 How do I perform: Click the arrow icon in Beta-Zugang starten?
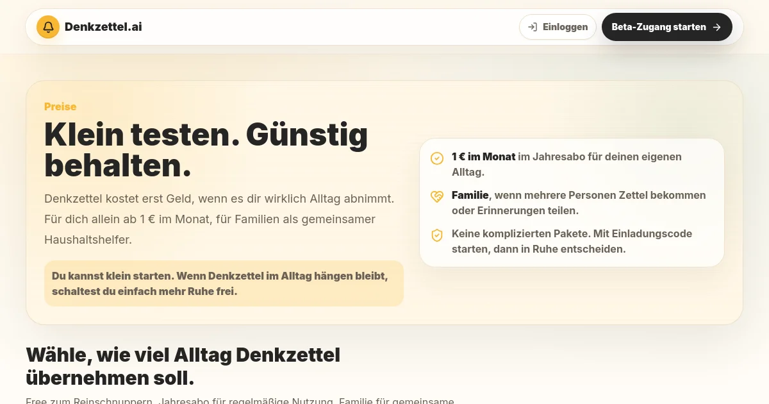pyautogui.click(x=717, y=27)
